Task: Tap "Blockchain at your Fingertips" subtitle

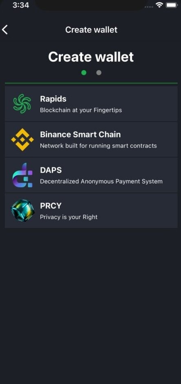Action: click(x=81, y=110)
